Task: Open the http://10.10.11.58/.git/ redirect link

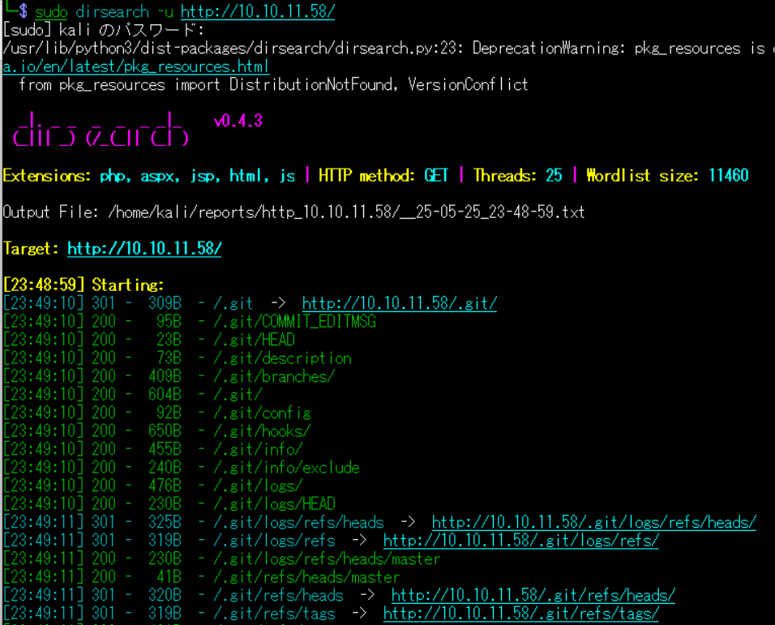Action: [x=399, y=303]
